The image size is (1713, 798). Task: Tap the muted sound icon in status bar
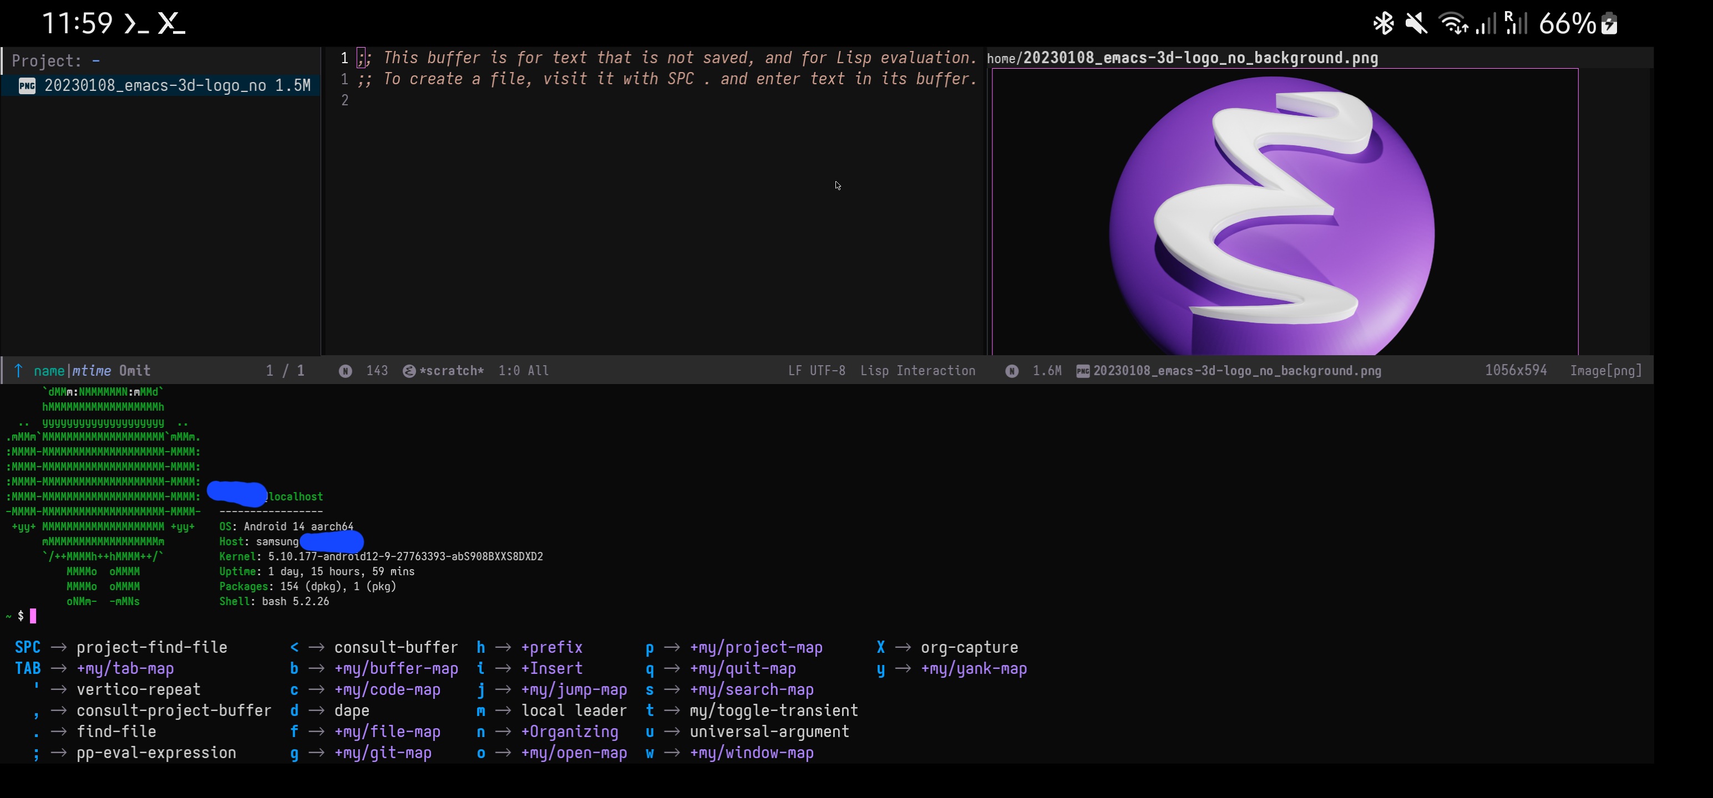[1416, 24]
